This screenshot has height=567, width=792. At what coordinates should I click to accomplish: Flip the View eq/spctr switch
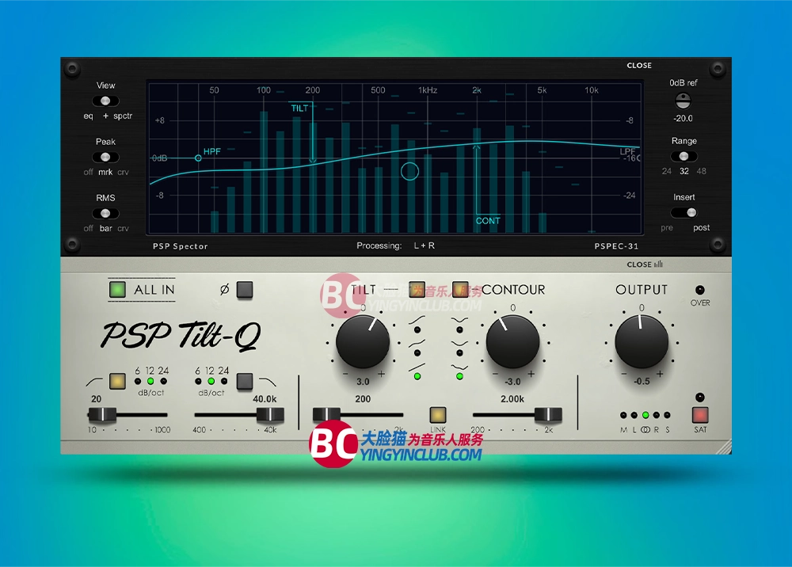(x=105, y=101)
